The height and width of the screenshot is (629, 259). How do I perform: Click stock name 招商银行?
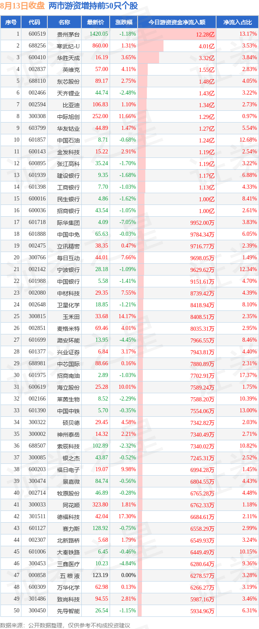click(x=68, y=211)
